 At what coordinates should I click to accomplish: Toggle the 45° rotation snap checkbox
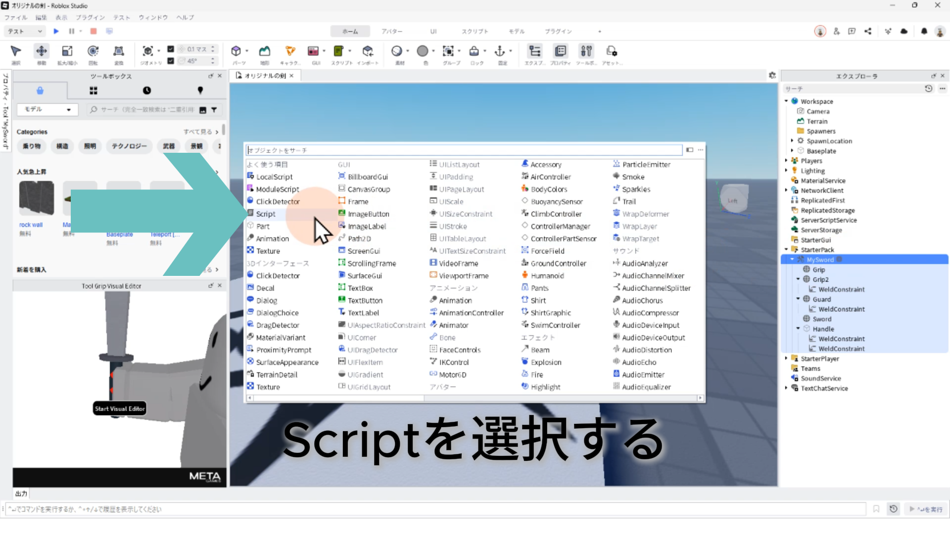click(x=171, y=61)
